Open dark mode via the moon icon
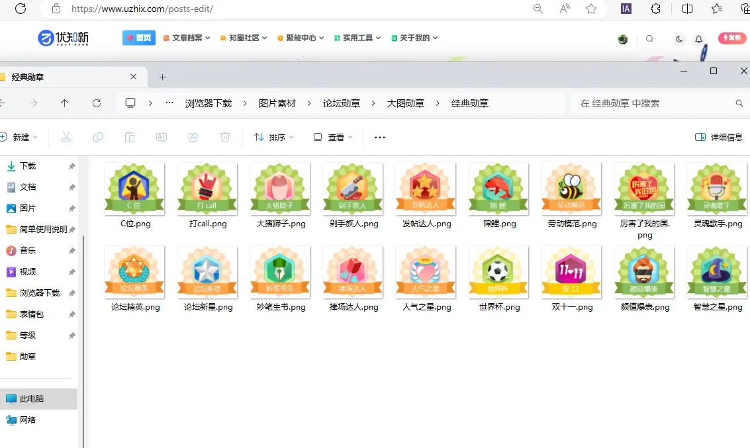750x448 pixels. (x=679, y=39)
